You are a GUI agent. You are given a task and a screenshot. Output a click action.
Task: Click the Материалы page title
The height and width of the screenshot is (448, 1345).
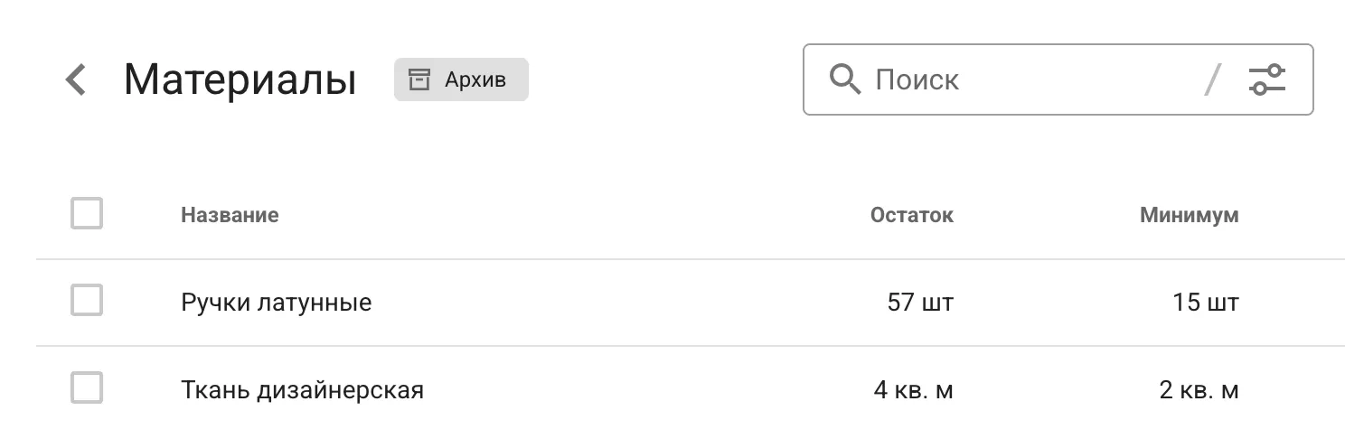point(240,79)
